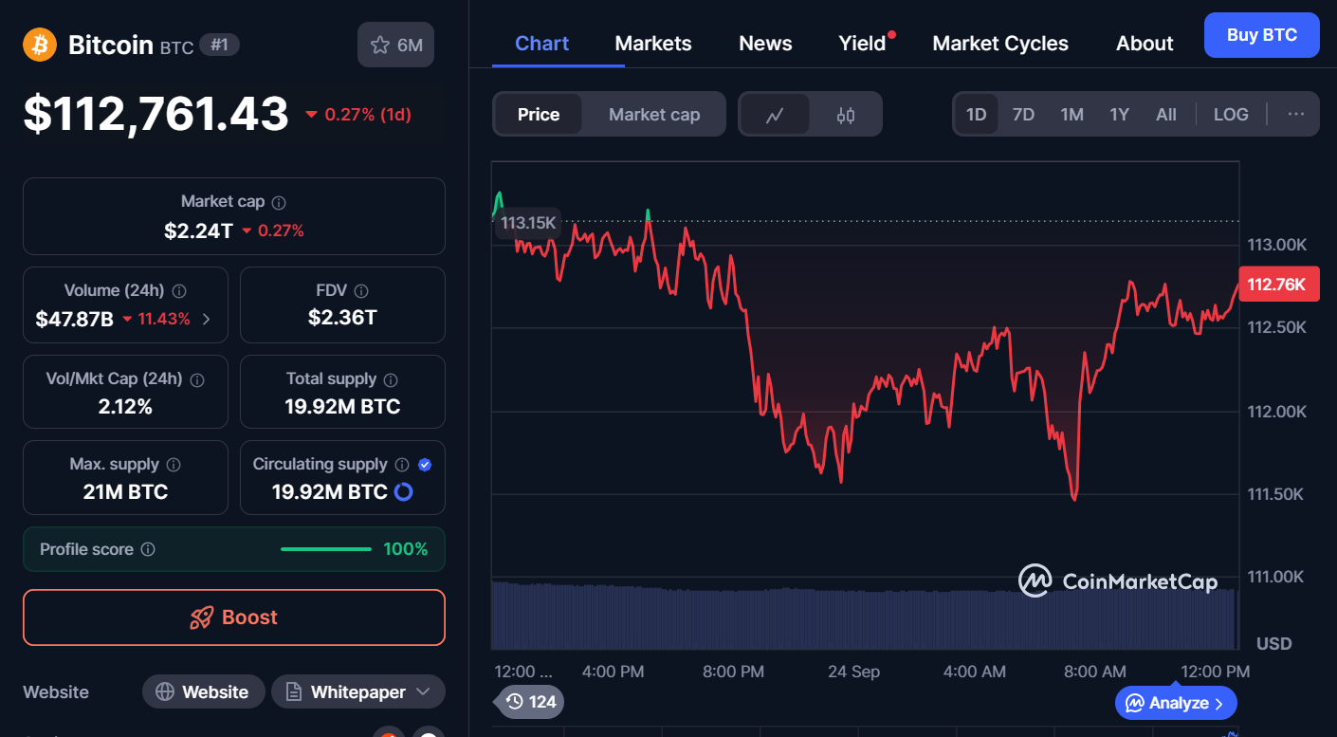Click the 112.76K current price label
The width and height of the screenshot is (1337, 737).
point(1277,285)
